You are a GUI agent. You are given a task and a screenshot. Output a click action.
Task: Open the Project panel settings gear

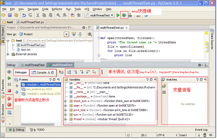(x=90, y=34)
